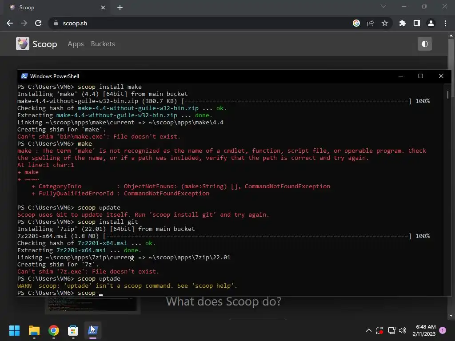The width and height of the screenshot is (455, 341).
Task: Click the PowerShell window vertical scrollbar thumb
Action: click(448, 95)
